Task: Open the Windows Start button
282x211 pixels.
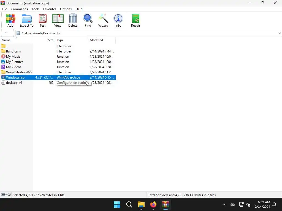Action: tap(117, 204)
